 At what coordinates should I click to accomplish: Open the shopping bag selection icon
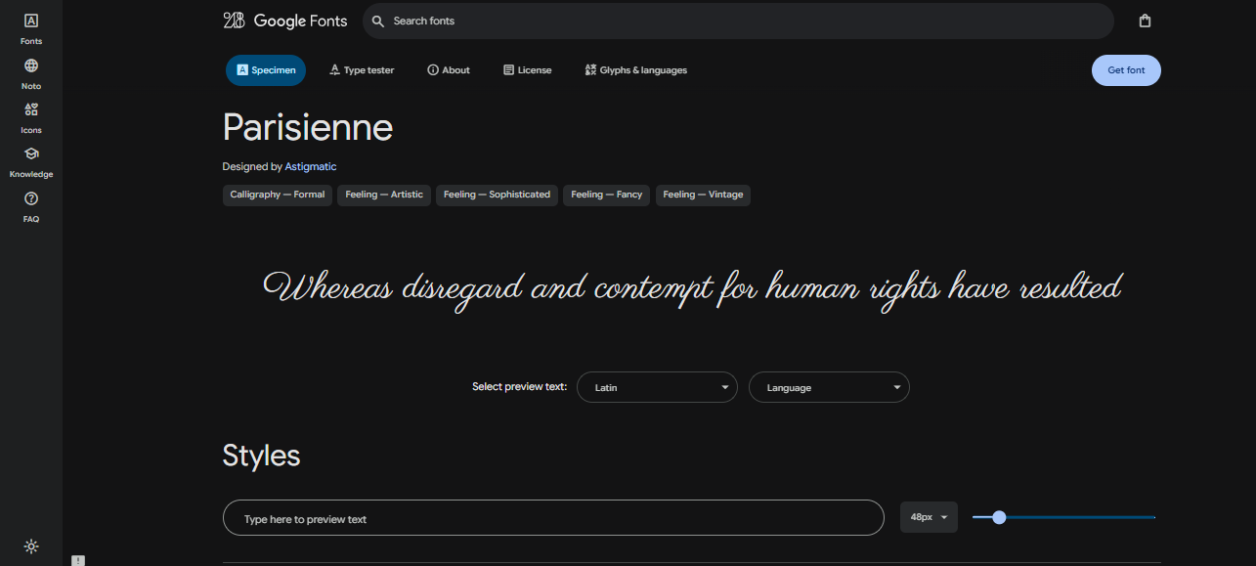point(1145,21)
